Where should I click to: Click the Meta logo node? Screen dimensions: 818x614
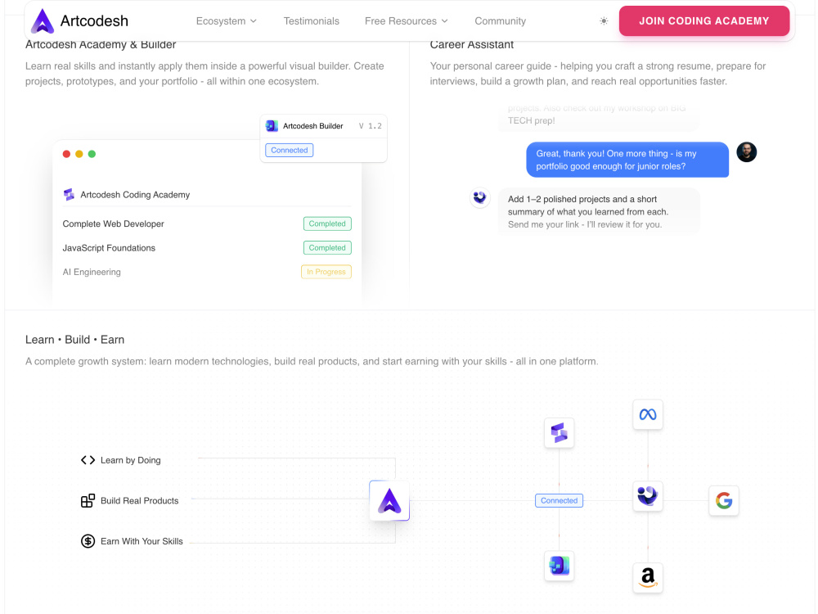(x=647, y=414)
